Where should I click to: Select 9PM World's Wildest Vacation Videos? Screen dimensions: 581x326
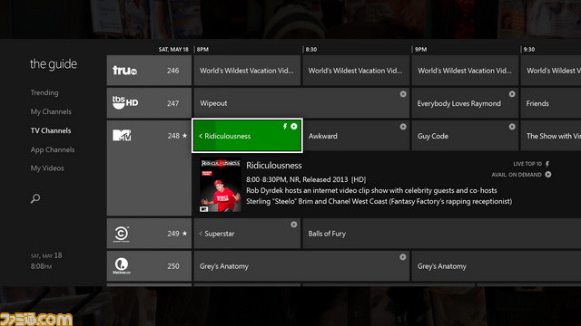465,71
